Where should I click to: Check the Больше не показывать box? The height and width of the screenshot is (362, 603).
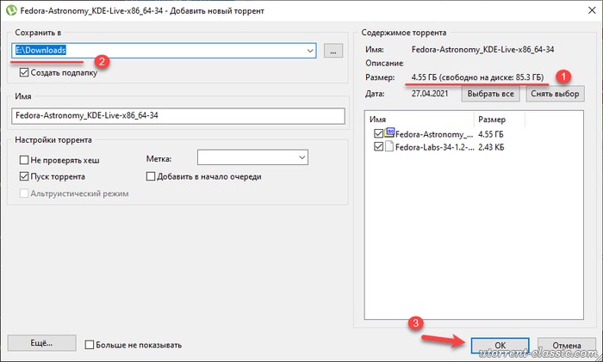(90, 344)
